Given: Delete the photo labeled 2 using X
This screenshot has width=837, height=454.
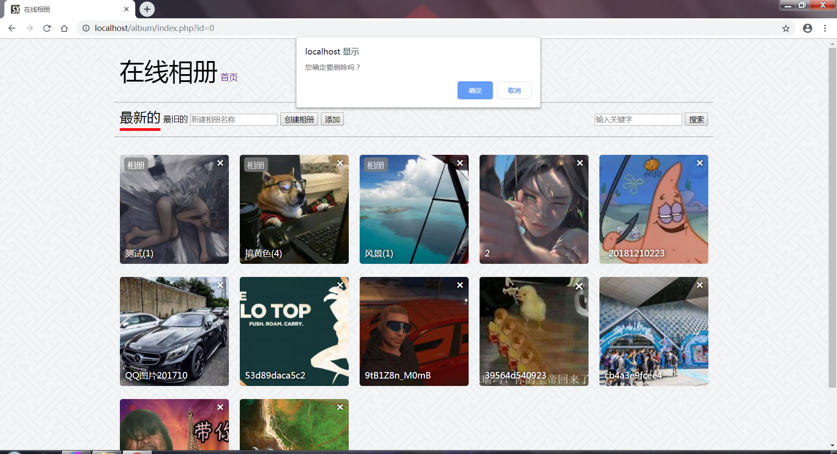Looking at the screenshot, I should [x=580, y=163].
